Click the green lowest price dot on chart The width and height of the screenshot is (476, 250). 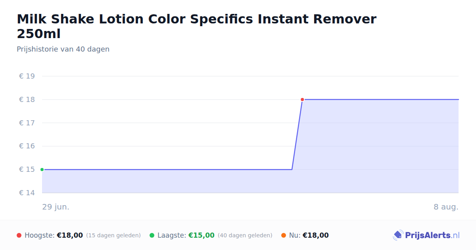click(42, 169)
